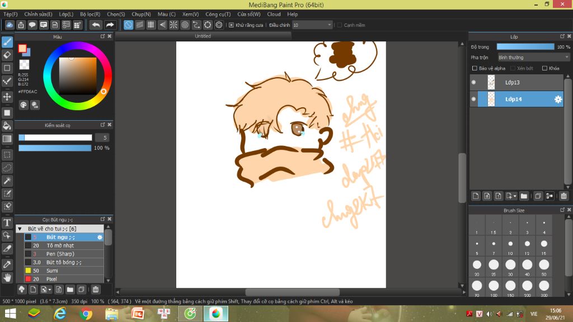Viewport: 573px width, 322px height.
Task: Open the Lớp(L) menu
Action: [66, 14]
